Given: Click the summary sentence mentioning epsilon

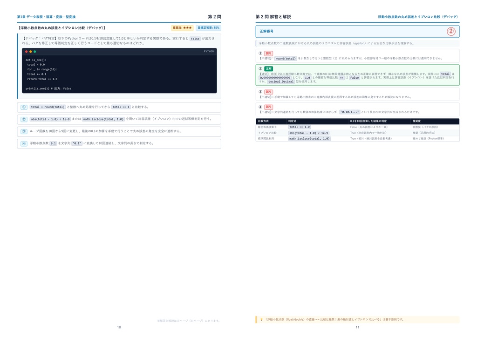Looking at the screenshot, I should (336, 43).
